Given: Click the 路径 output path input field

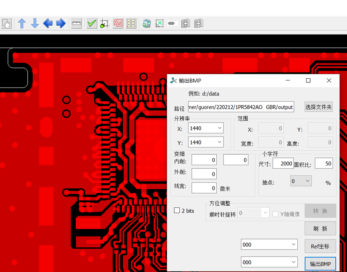Looking at the screenshot, I should point(241,106).
